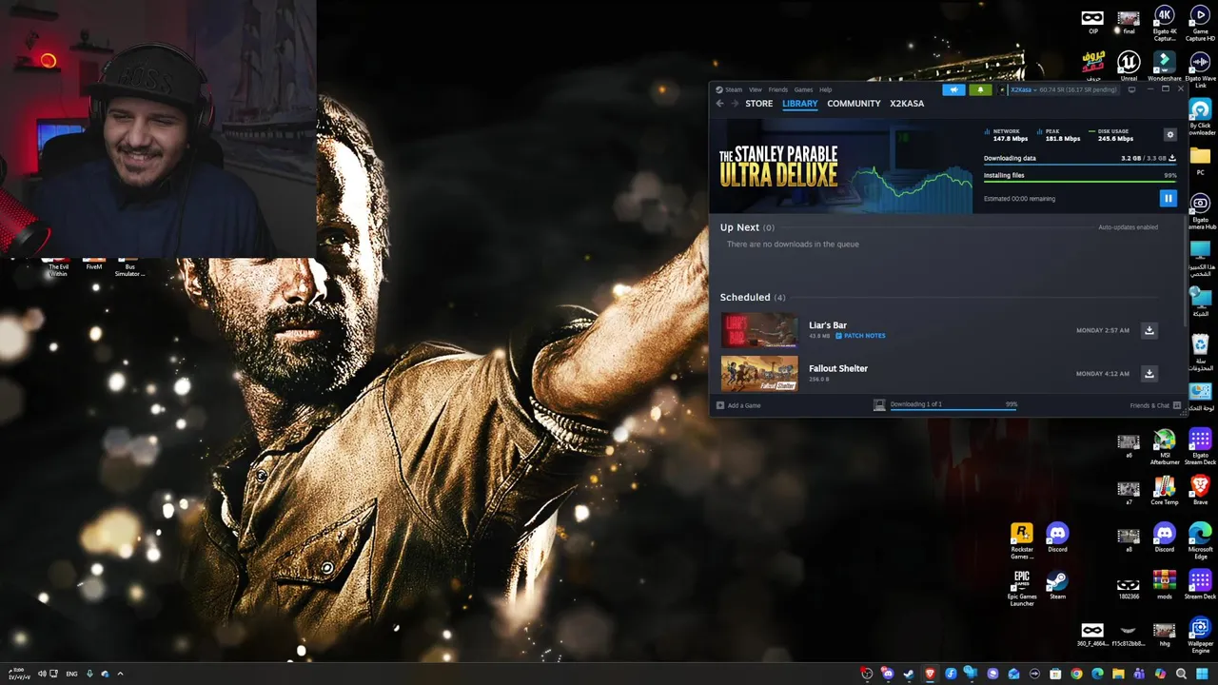The height and width of the screenshot is (685, 1218).
Task: Open the Steam menu
Action: (x=730, y=89)
